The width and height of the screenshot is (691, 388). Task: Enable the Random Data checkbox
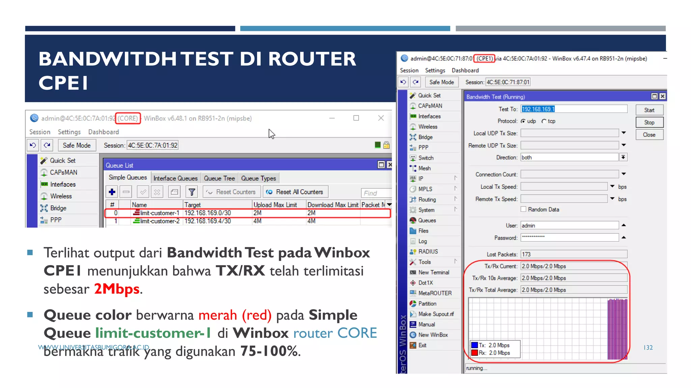click(523, 209)
